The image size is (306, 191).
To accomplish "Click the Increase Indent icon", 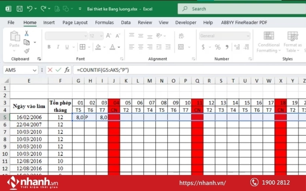I will (x=168, y=47).
